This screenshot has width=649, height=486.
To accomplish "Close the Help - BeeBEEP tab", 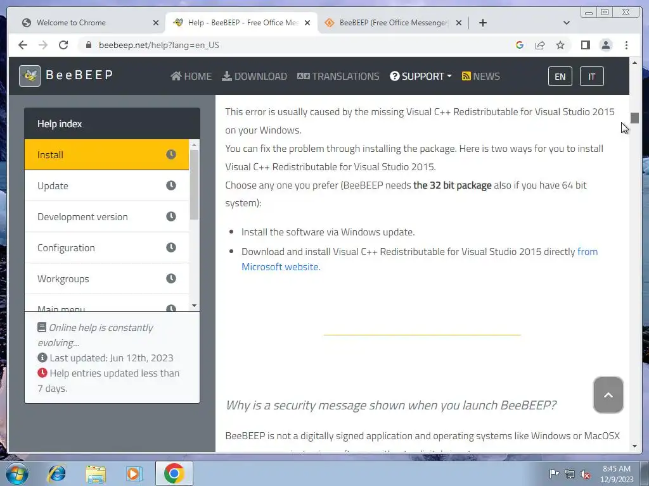I will [307, 23].
